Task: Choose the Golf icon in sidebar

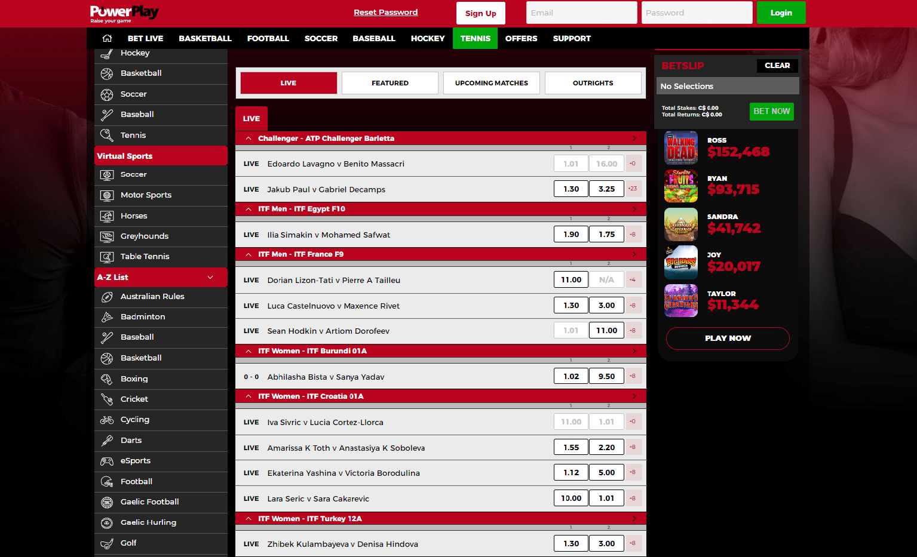Action: tap(107, 543)
